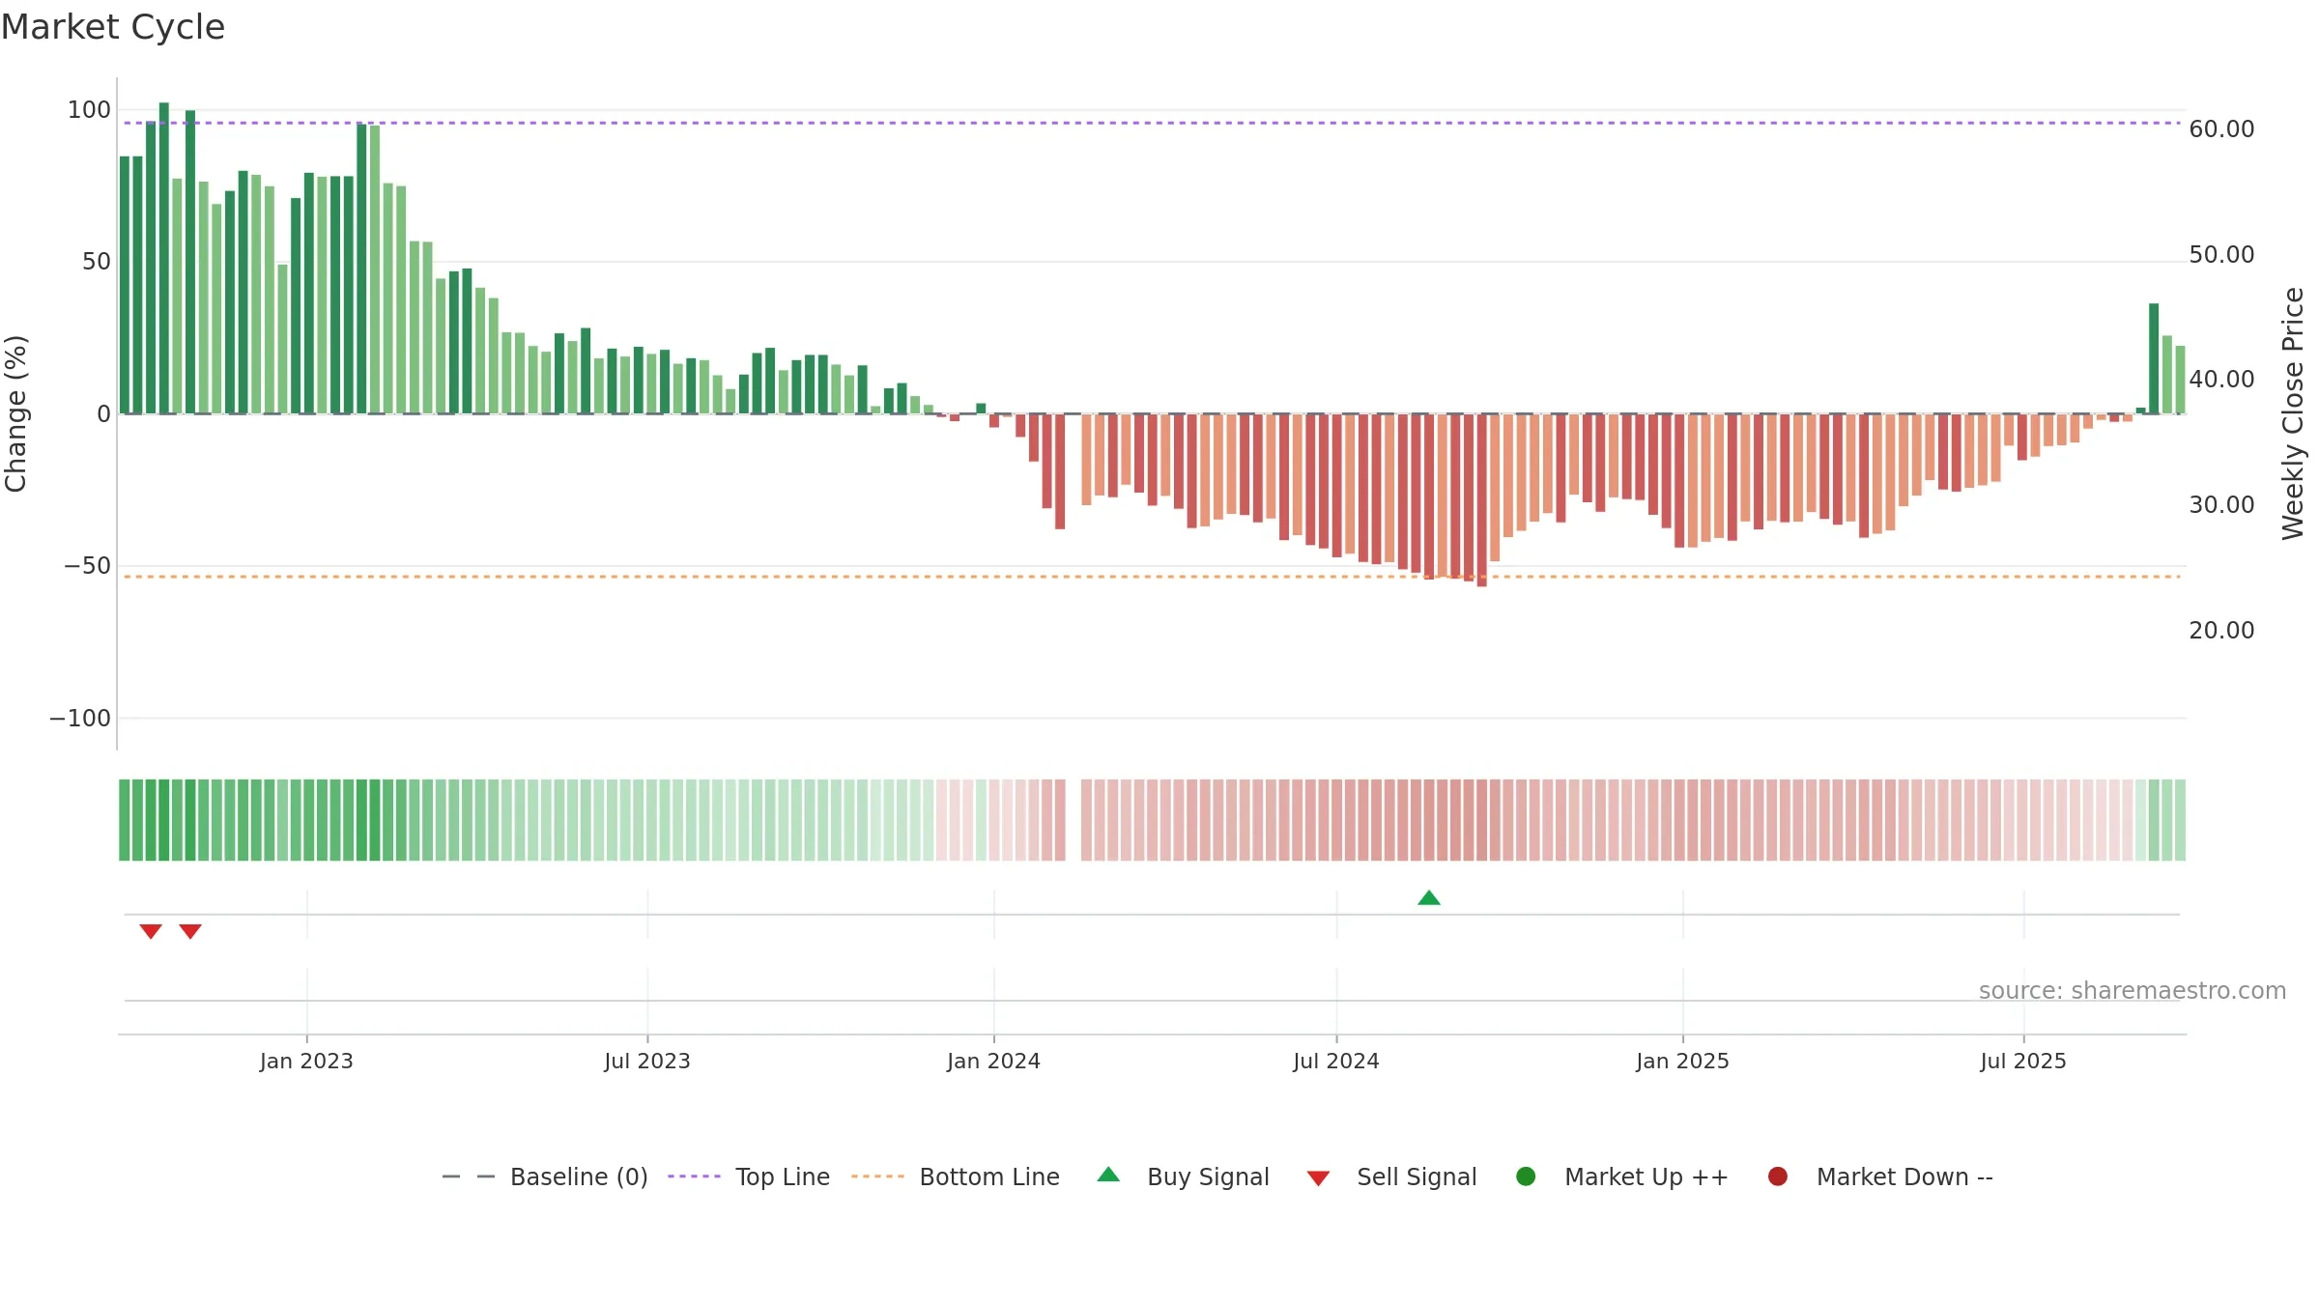This screenshot has width=2319, height=1304.
Task: Click the 30.00 weekly close price tick
Action: pos(2221,505)
